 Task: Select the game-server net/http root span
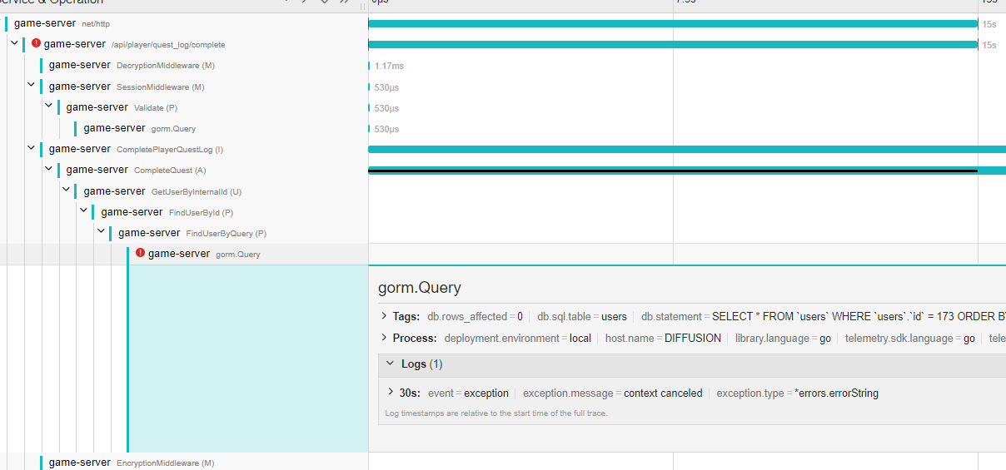point(62,23)
